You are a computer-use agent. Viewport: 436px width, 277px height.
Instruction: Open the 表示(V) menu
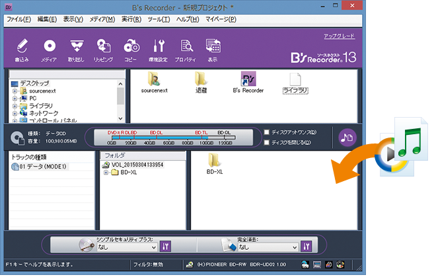pyautogui.click(x=73, y=19)
